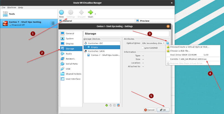Click the New machine toolbar icon

click(61, 13)
